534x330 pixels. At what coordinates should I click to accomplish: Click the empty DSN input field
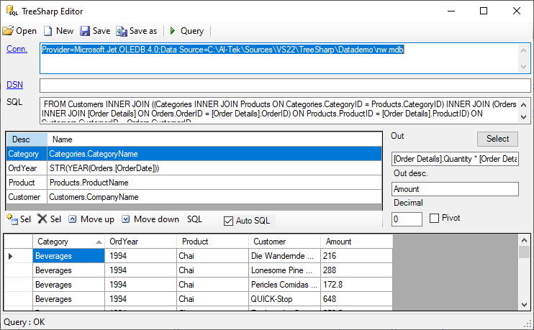(x=286, y=86)
